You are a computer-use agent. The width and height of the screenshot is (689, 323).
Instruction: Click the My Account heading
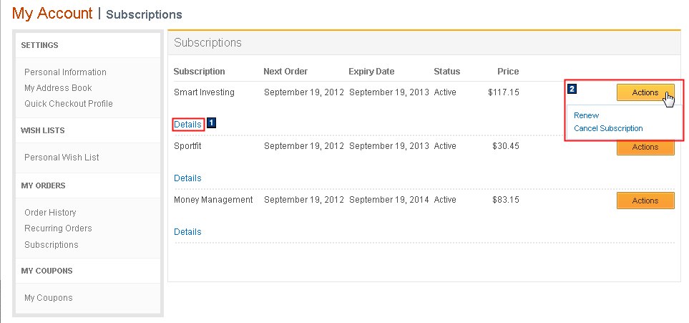click(x=52, y=14)
